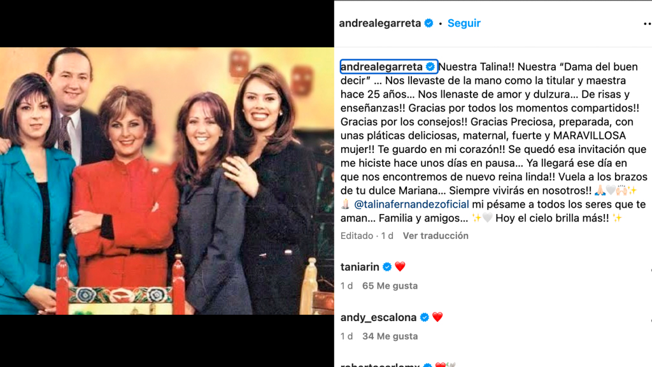Click the verified badge beside header andrealegarreta
The width and height of the screenshot is (652, 367).
[x=429, y=24]
